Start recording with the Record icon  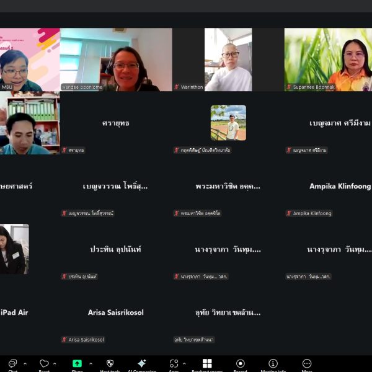pos(241,363)
